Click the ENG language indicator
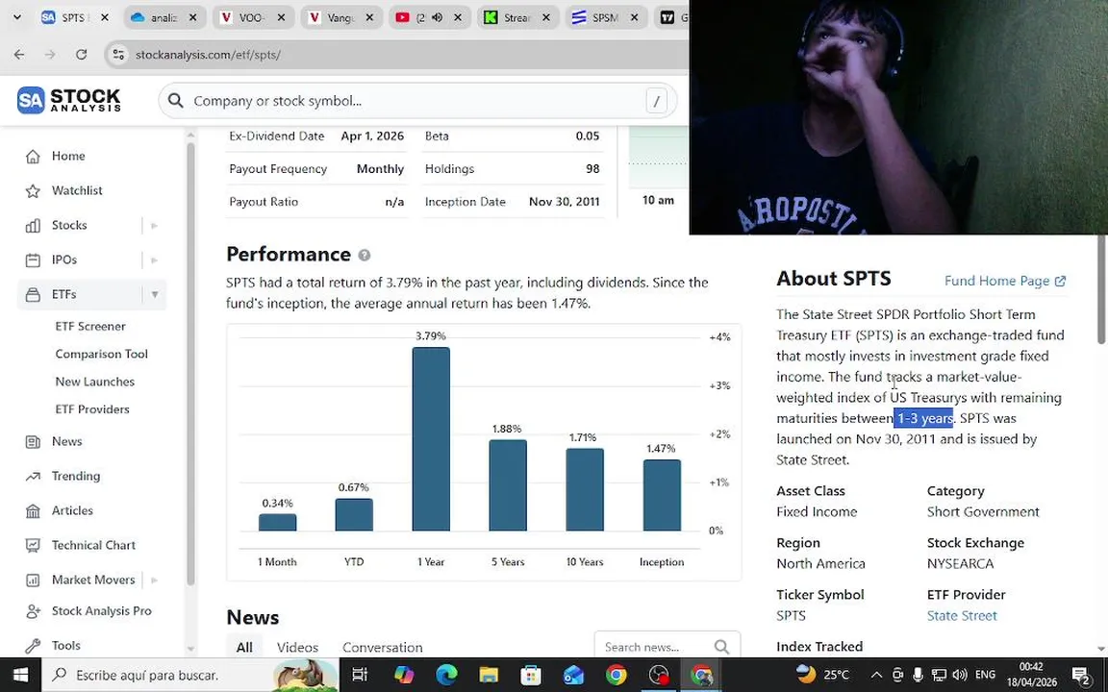1108x692 pixels. 985,675
